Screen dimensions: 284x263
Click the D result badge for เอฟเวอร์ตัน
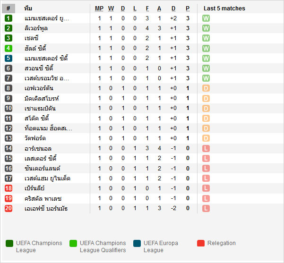206,88
